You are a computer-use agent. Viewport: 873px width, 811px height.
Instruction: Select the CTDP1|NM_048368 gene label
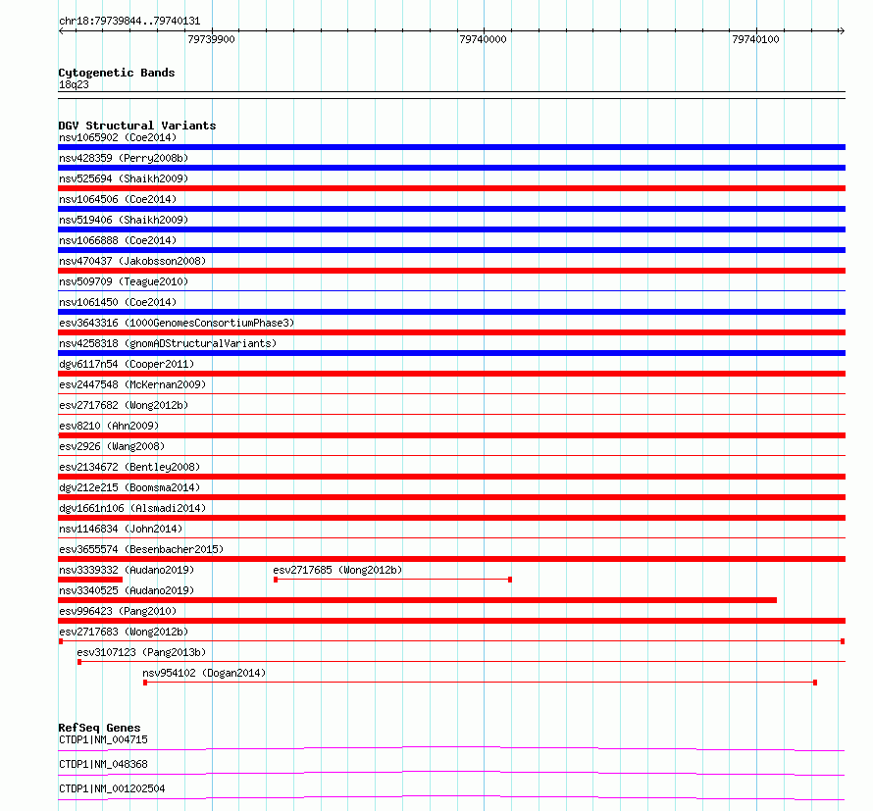[103, 764]
